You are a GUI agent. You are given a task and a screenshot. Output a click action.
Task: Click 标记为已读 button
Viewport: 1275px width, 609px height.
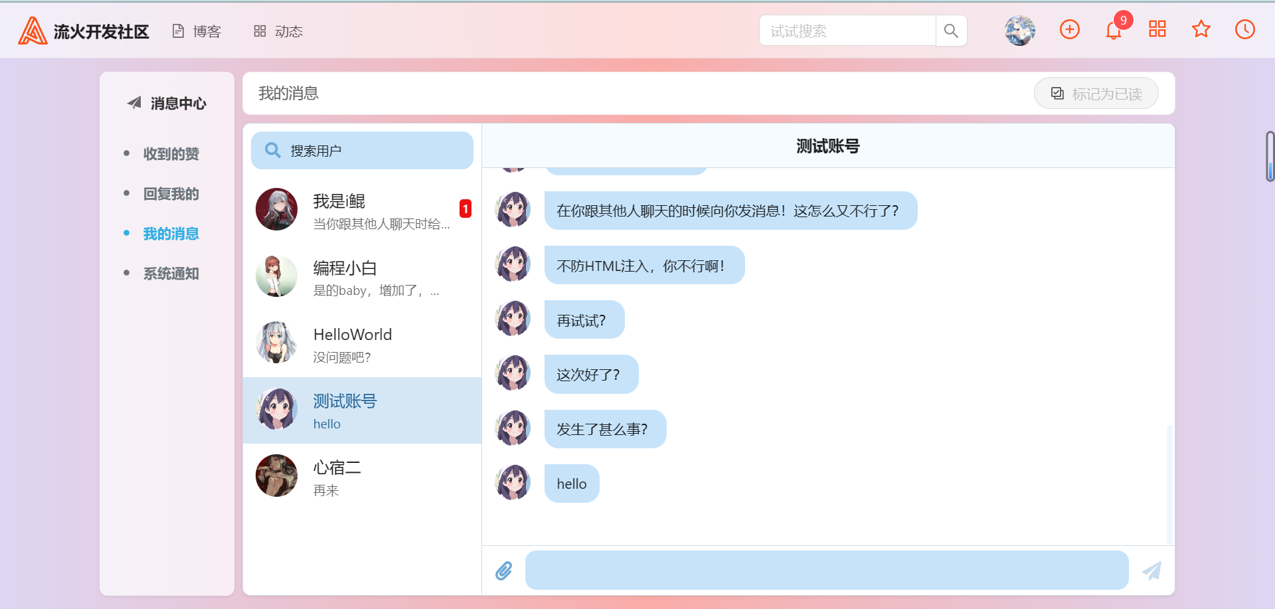[1096, 94]
